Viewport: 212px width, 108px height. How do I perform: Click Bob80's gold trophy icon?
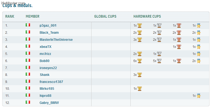140,61
